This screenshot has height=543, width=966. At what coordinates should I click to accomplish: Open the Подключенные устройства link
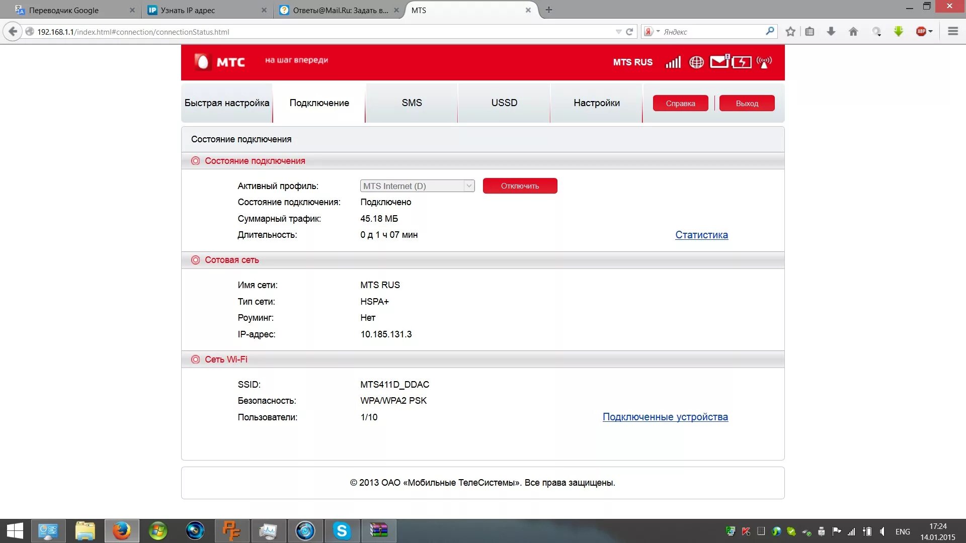(665, 417)
